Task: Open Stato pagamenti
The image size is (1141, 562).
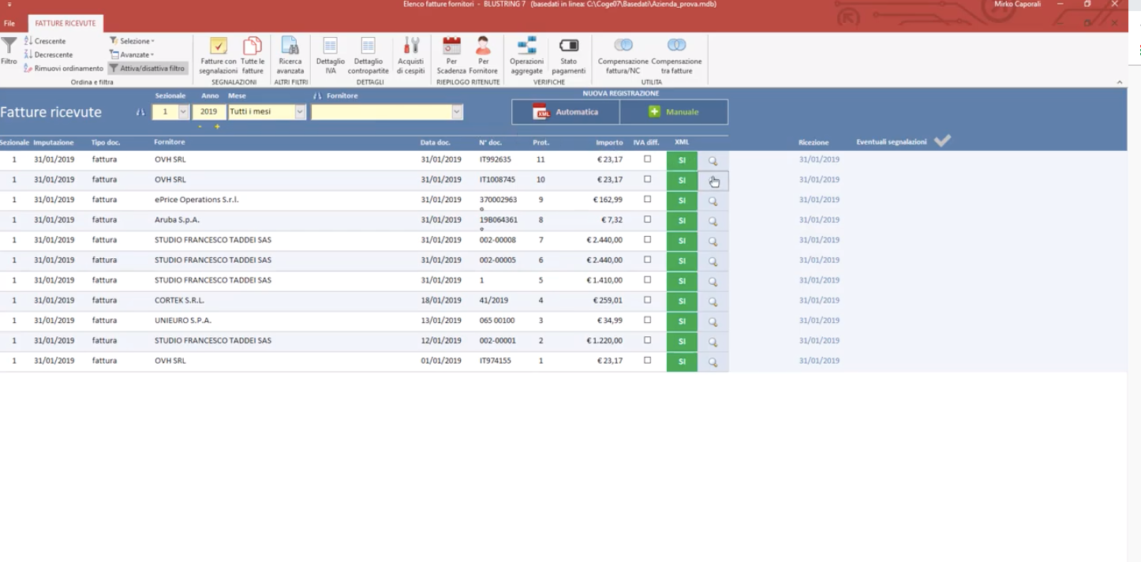Action: tap(569, 55)
